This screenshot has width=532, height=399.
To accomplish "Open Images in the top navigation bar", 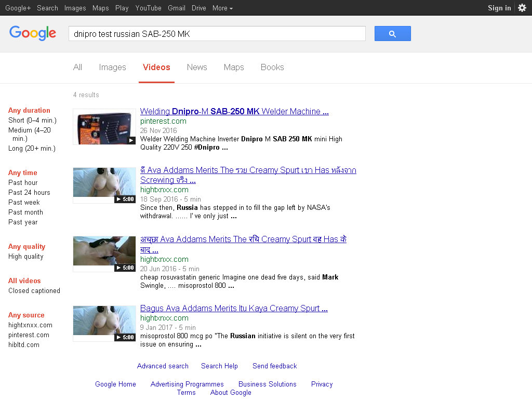I will [x=75, y=8].
